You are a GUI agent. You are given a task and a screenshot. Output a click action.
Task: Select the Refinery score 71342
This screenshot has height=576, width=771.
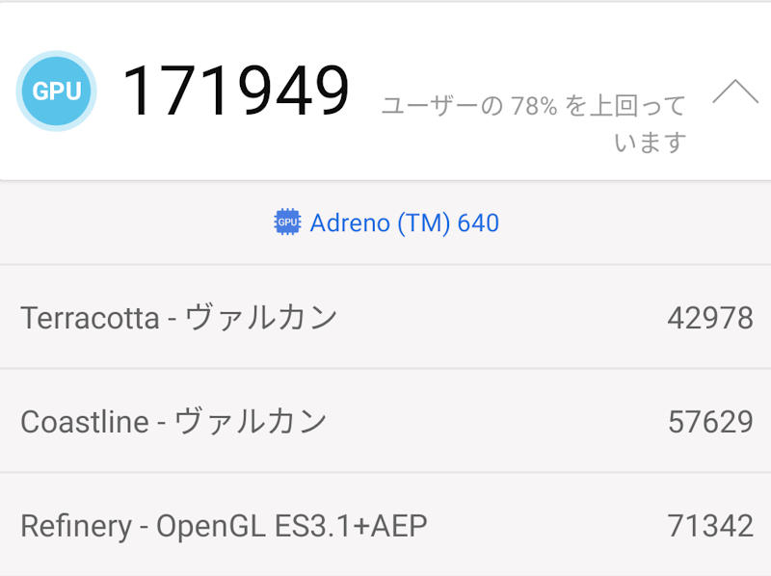[x=709, y=526]
